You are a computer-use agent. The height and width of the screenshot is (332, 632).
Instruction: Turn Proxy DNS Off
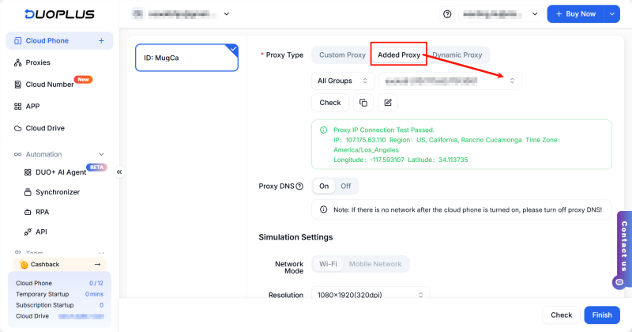coord(345,187)
